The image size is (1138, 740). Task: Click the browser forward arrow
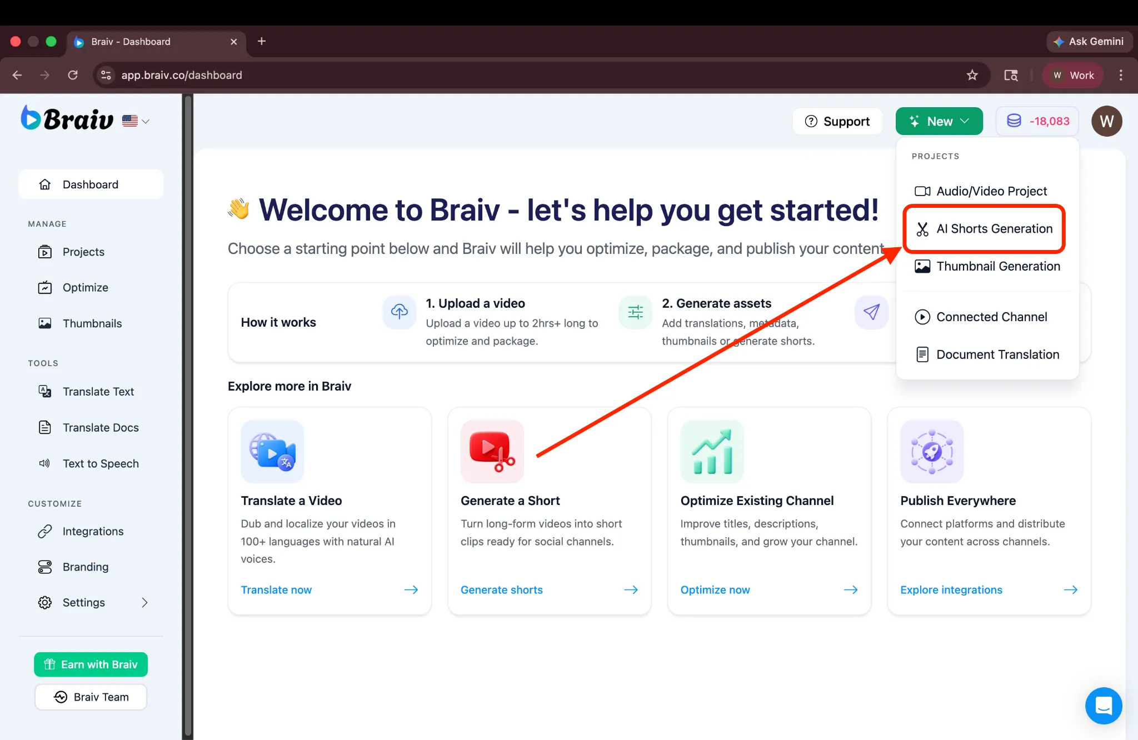click(45, 75)
